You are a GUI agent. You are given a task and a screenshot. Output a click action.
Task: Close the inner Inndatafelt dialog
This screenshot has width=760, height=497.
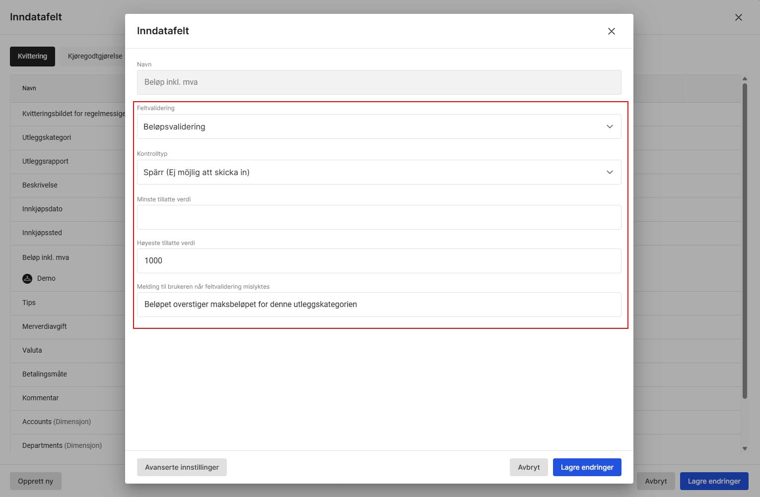click(x=611, y=31)
